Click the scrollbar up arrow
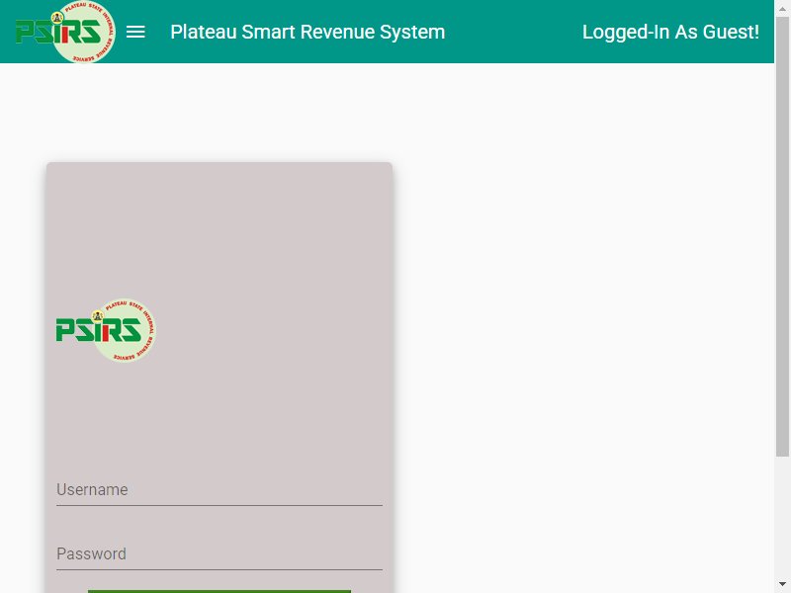 [x=782, y=9]
